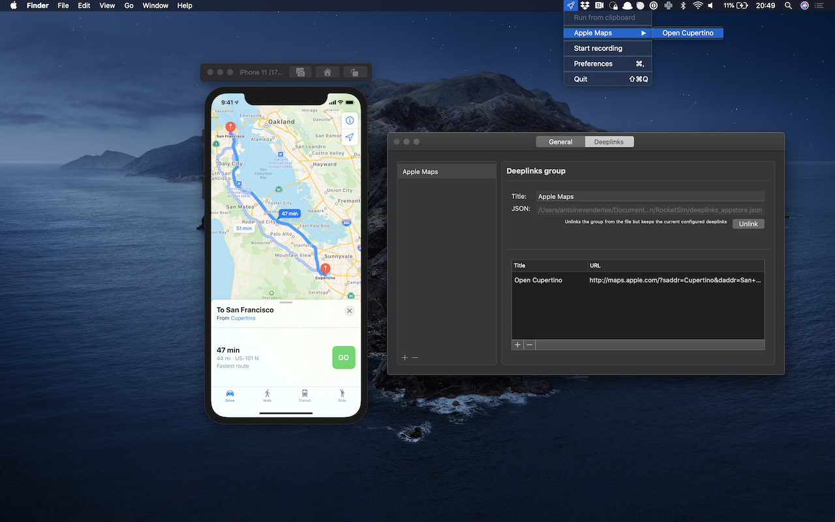Click the simulator Home button icon
The height and width of the screenshot is (522, 835).
point(327,72)
